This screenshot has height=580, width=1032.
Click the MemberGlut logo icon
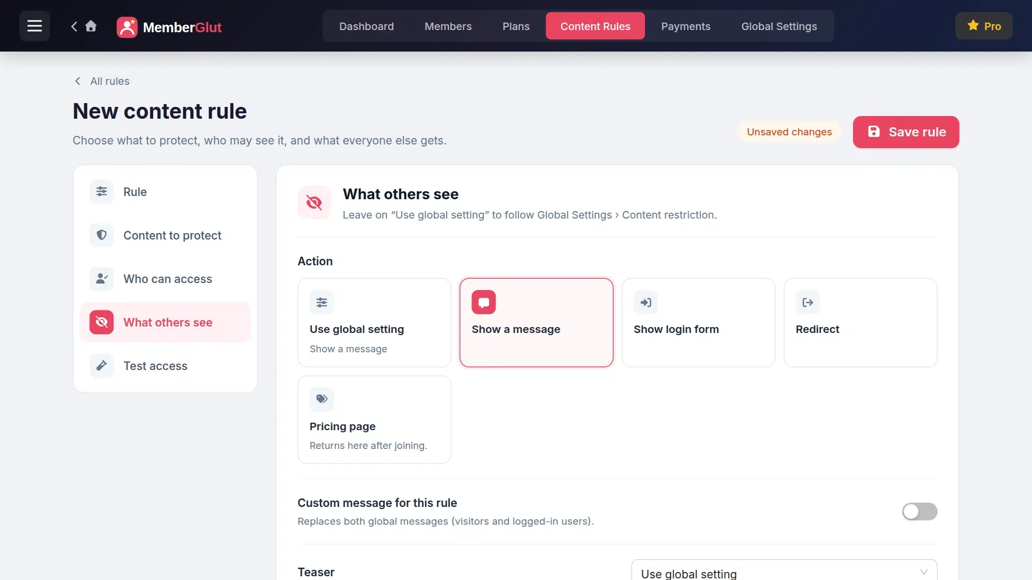point(127,27)
